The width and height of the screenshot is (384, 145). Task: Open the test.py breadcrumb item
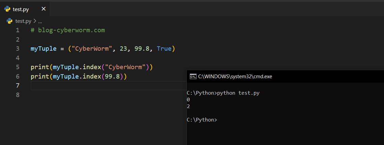[x=23, y=21]
